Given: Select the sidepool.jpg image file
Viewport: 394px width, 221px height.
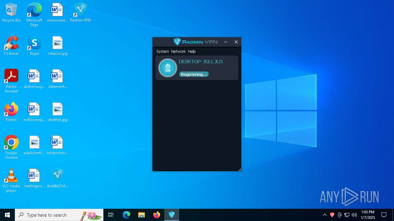Looking at the screenshot, I should coord(57,46).
